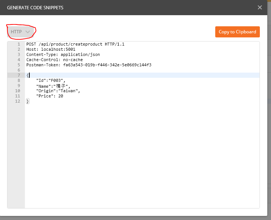This screenshot has height=220, width=271.
Task: Click the "Name" line with Chinese text
Action: click(x=53, y=86)
